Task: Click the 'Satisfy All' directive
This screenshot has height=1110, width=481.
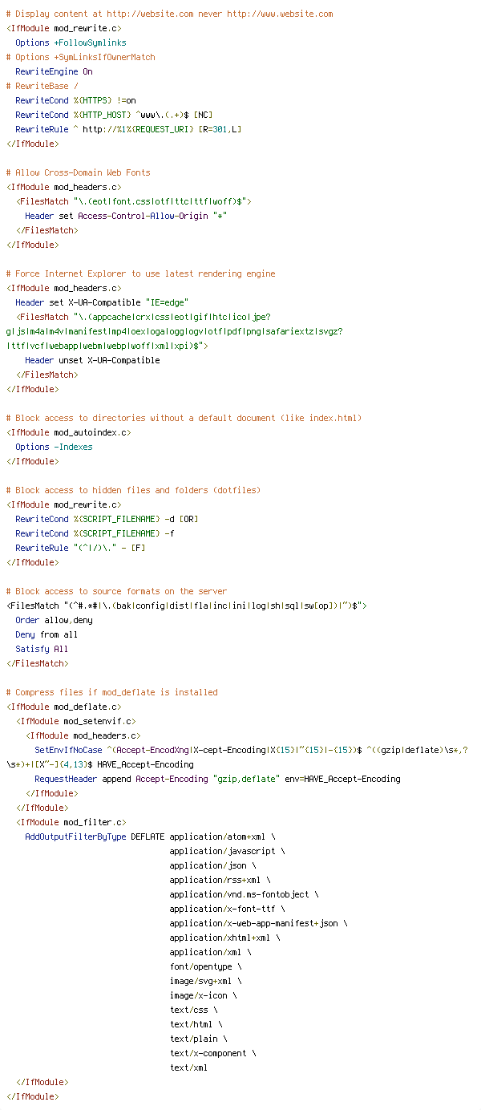Action: (42, 649)
